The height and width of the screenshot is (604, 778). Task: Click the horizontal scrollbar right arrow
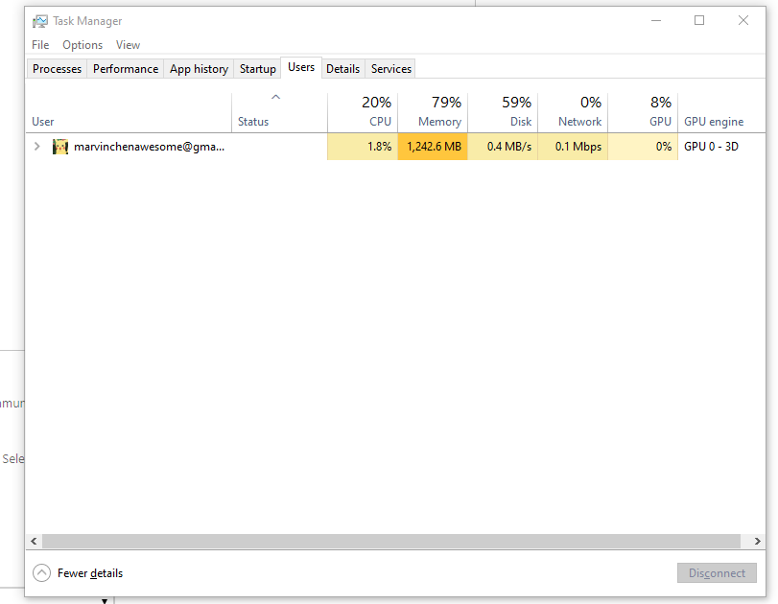point(757,541)
